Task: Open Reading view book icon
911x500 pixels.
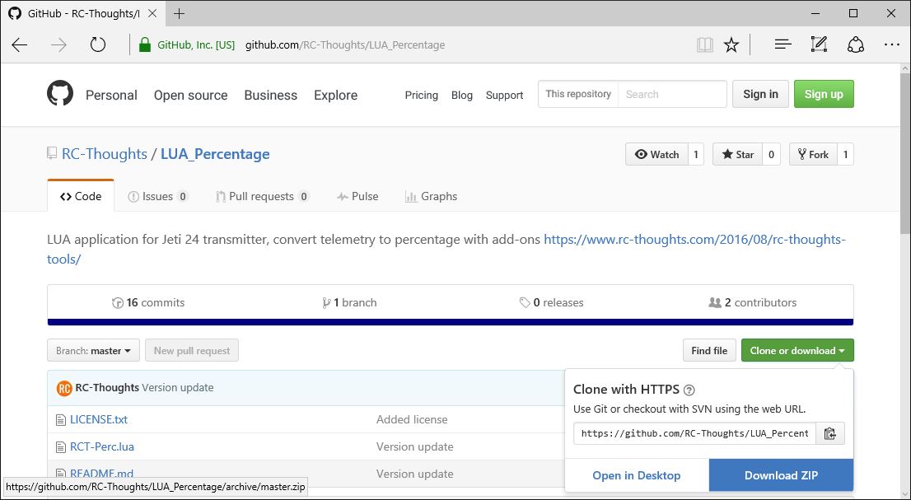Action: 705,44
